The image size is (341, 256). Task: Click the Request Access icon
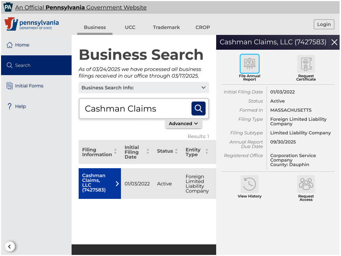point(306,184)
